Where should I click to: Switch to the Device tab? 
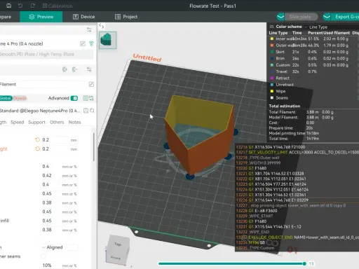click(84, 17)
